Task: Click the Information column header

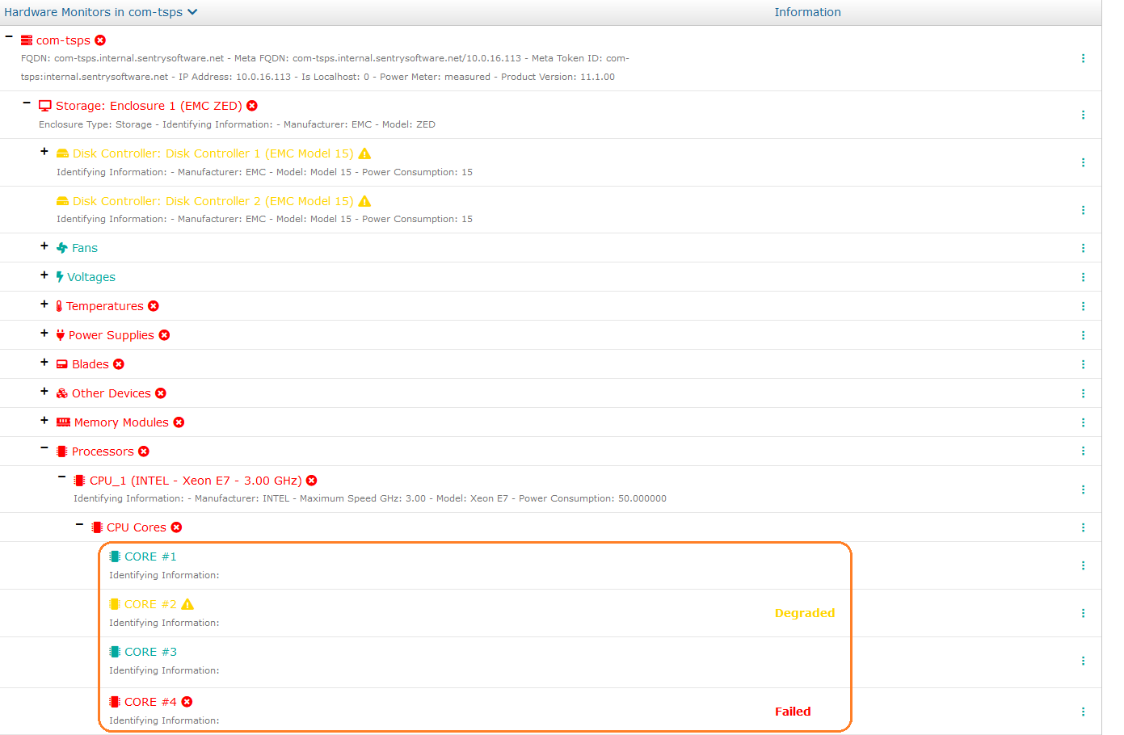Action: 807,12
